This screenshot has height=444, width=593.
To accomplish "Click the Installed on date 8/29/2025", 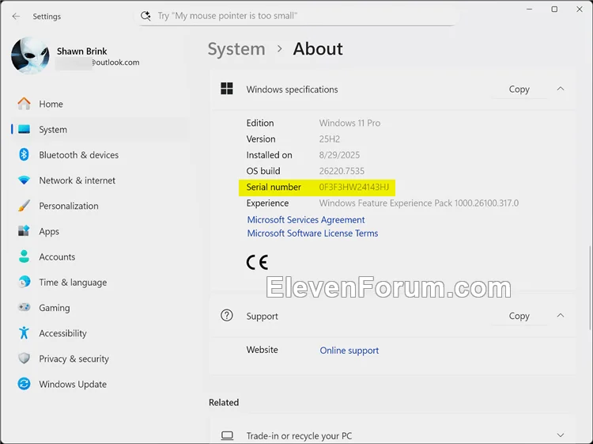I will (x=339, y=155).
